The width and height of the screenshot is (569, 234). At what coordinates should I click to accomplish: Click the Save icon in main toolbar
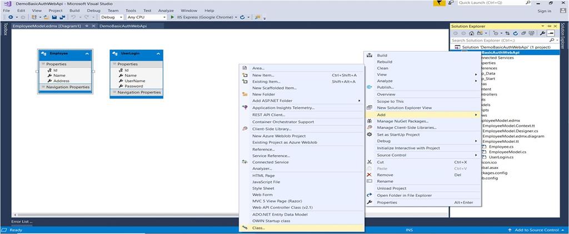click(x=54, y=17)
